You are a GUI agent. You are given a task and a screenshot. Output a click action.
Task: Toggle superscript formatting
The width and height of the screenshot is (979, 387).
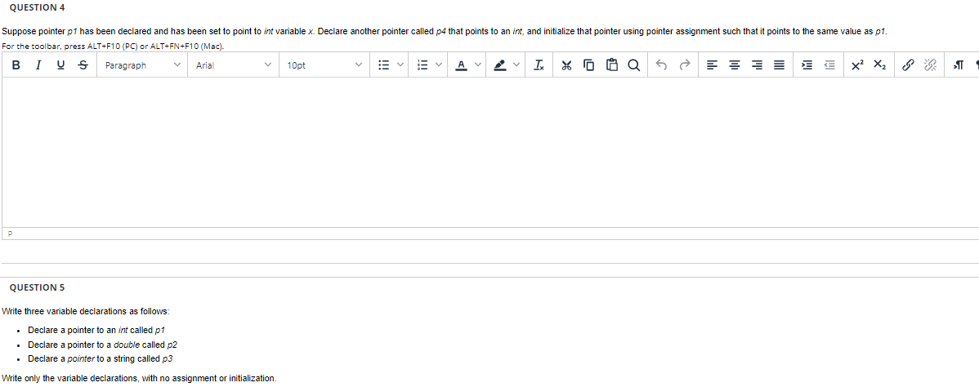pos(856,65)
